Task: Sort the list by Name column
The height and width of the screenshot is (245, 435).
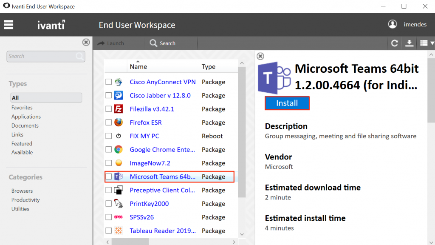Action: click(x=138, y=67)
